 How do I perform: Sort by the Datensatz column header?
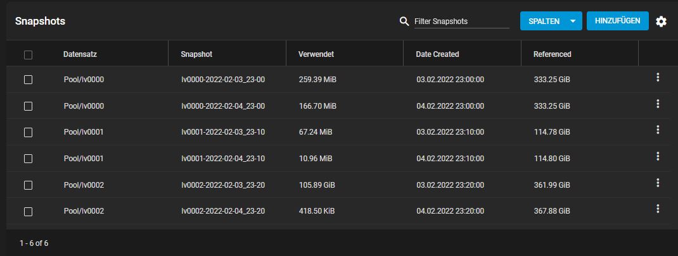(x=80, y=54)
